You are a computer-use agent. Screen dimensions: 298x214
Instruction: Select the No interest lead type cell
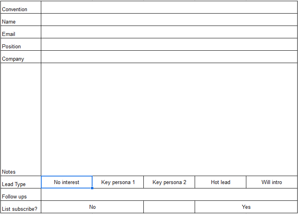67,182
